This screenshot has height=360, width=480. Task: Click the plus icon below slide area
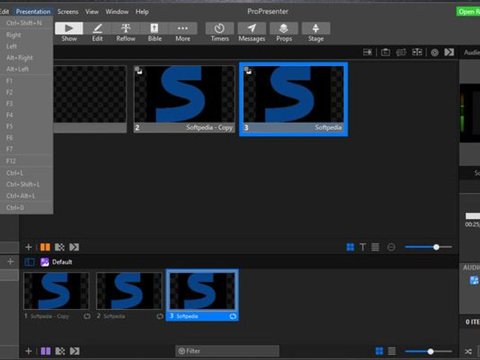[29, 247]
